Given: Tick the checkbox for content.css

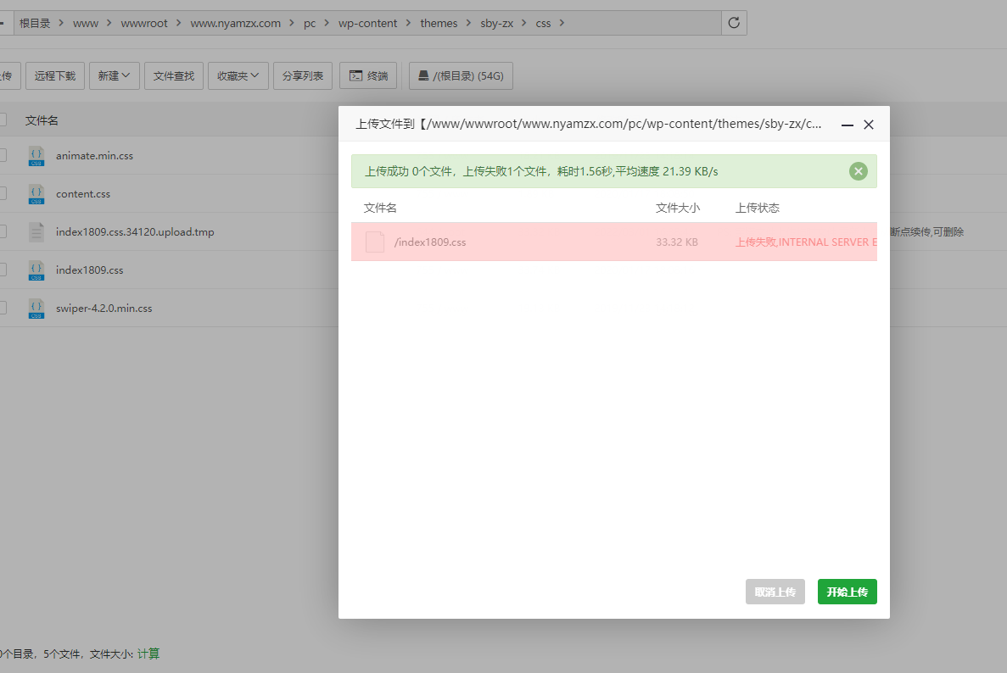Looking at the screenshot, I should [3, 193].
